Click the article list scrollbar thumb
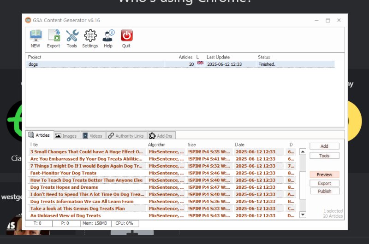 click(x=303, y=185)
